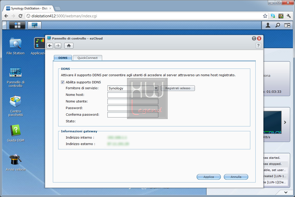The image size is (295, 197).
Task: Select the 'Stato:' label
Action: coord(71,121)
